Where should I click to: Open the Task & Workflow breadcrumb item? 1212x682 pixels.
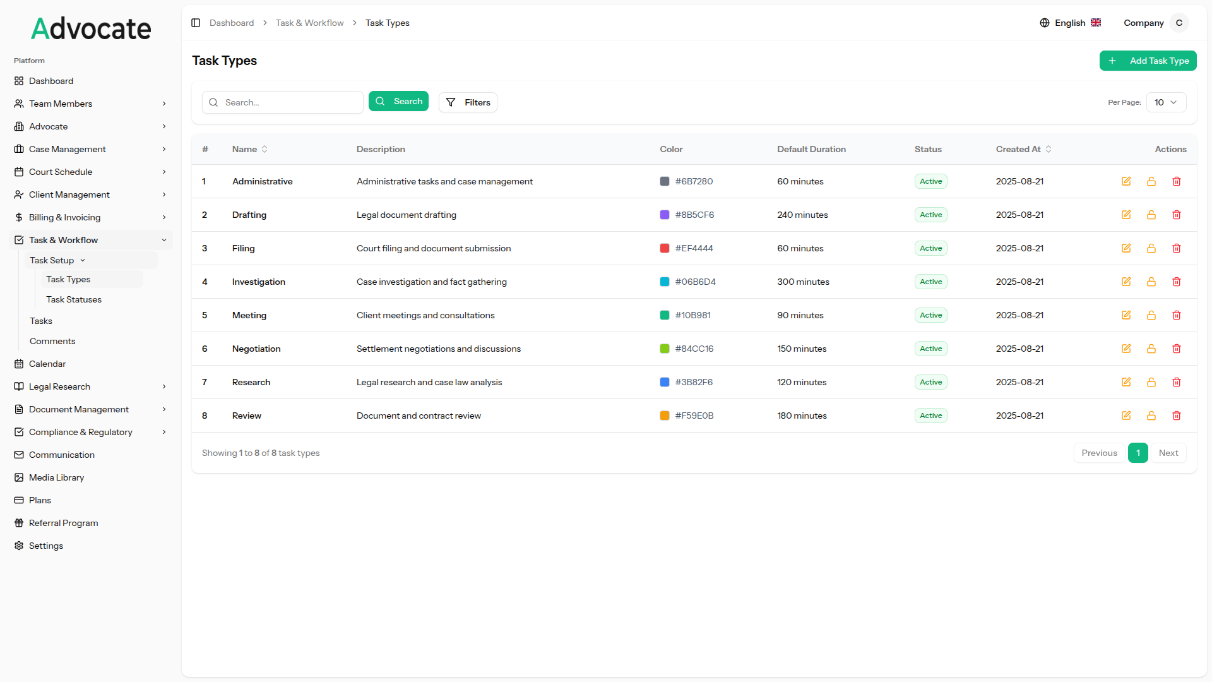pos(309,23)
